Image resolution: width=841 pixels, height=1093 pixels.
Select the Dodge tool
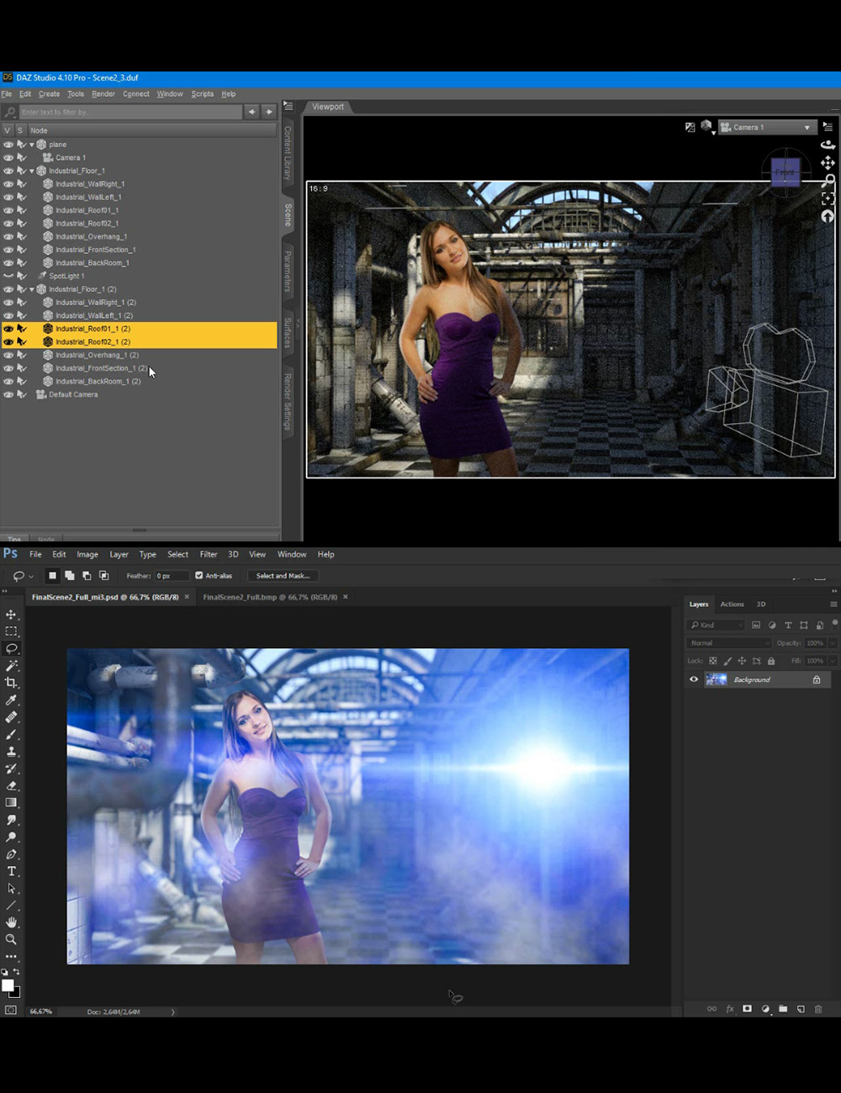coord(11,837)
